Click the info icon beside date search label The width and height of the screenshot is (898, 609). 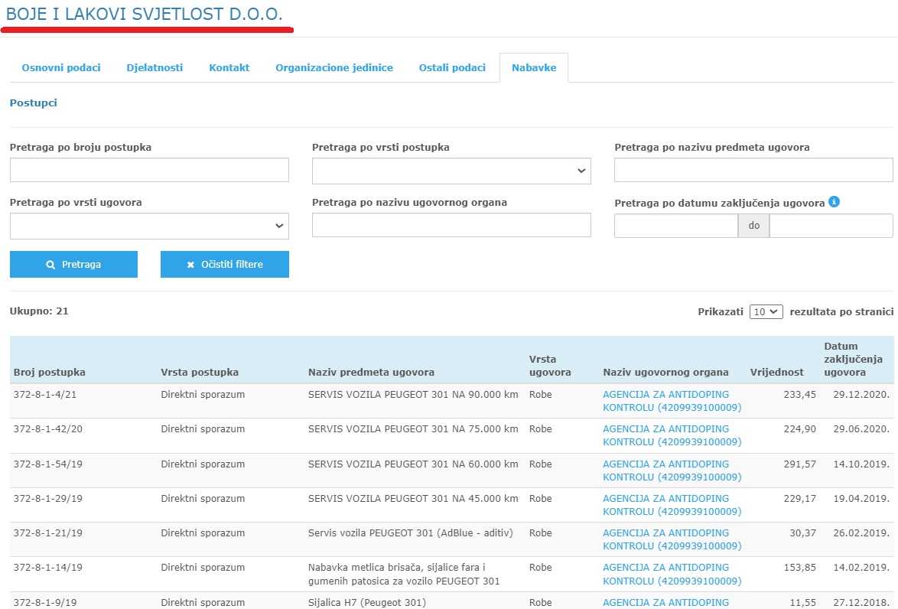point(835,202)
